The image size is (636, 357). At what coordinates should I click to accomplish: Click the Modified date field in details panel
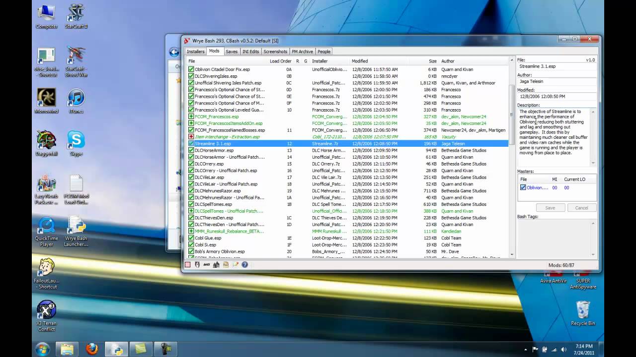click(556, 96)
